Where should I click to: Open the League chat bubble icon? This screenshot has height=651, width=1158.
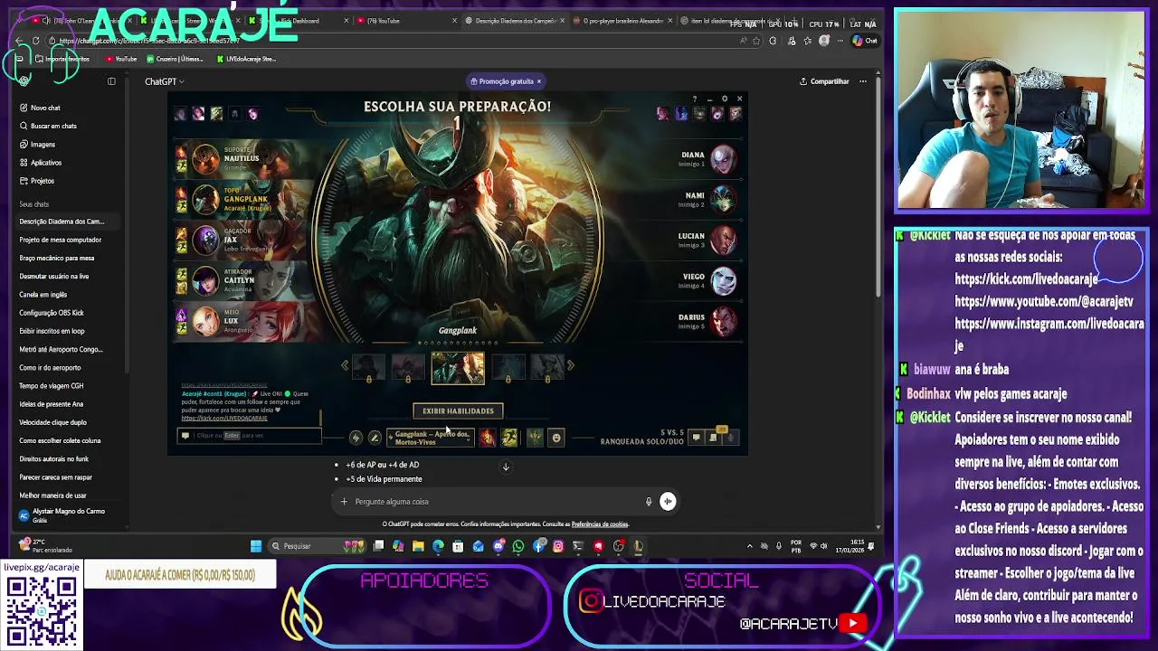coord(696,438)
